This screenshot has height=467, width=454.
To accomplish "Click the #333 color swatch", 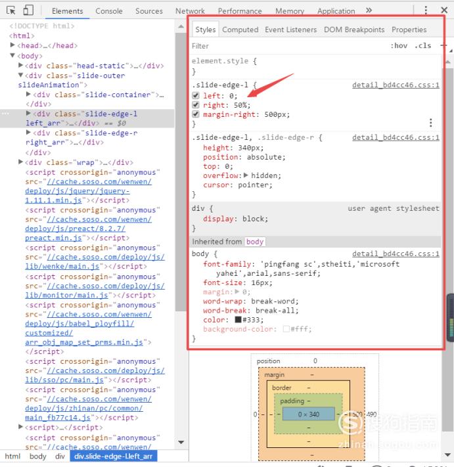I will click(x=238, y=320).
